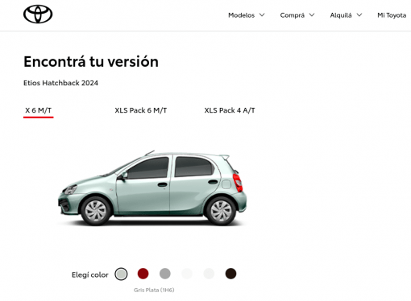The image size is (411, 301).
Task: Open the Comprá menu
Action: [293, 15]
